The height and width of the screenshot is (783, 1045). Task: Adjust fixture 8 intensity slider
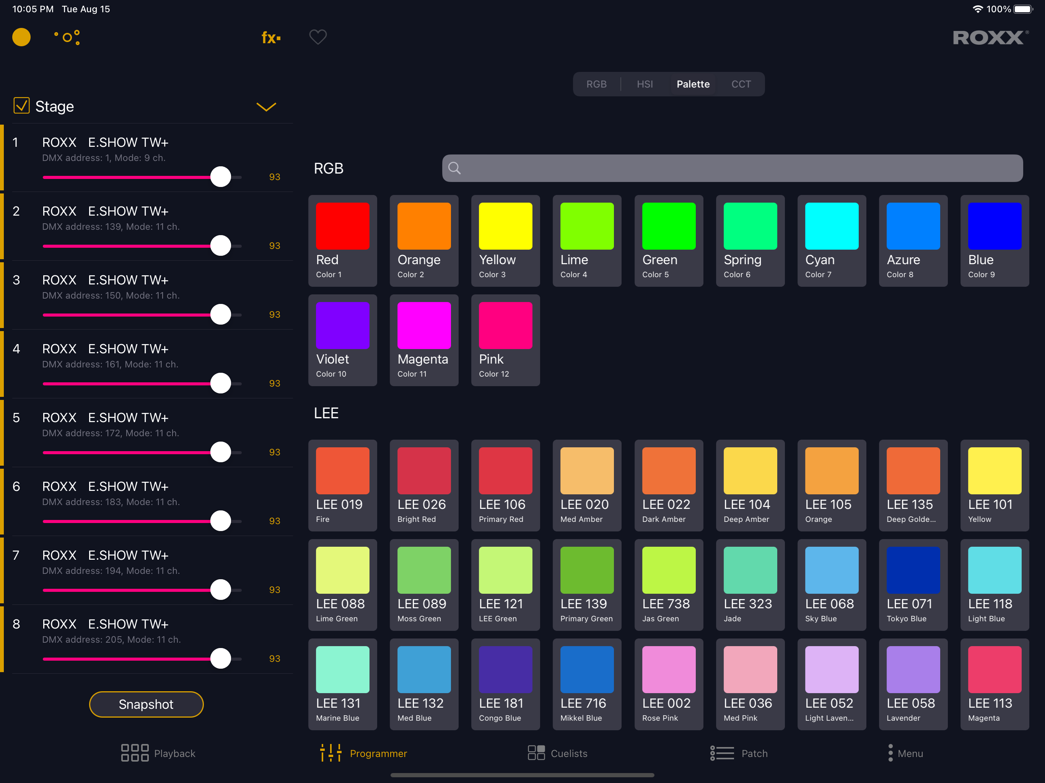click(142, 659)
